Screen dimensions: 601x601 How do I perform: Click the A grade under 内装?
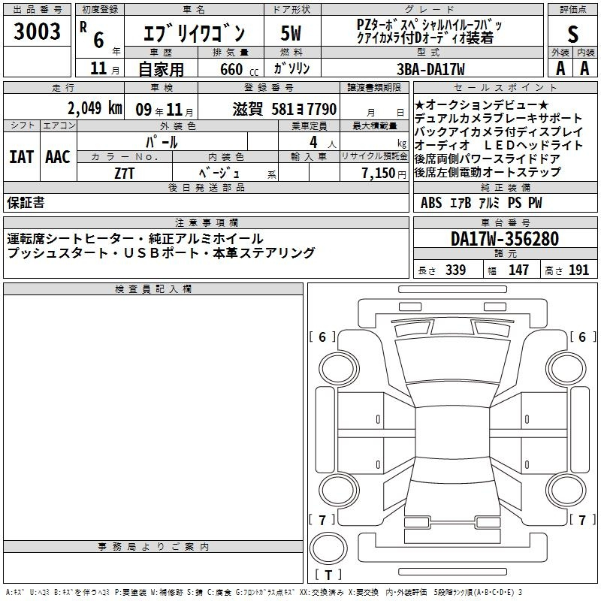(584, 68)
